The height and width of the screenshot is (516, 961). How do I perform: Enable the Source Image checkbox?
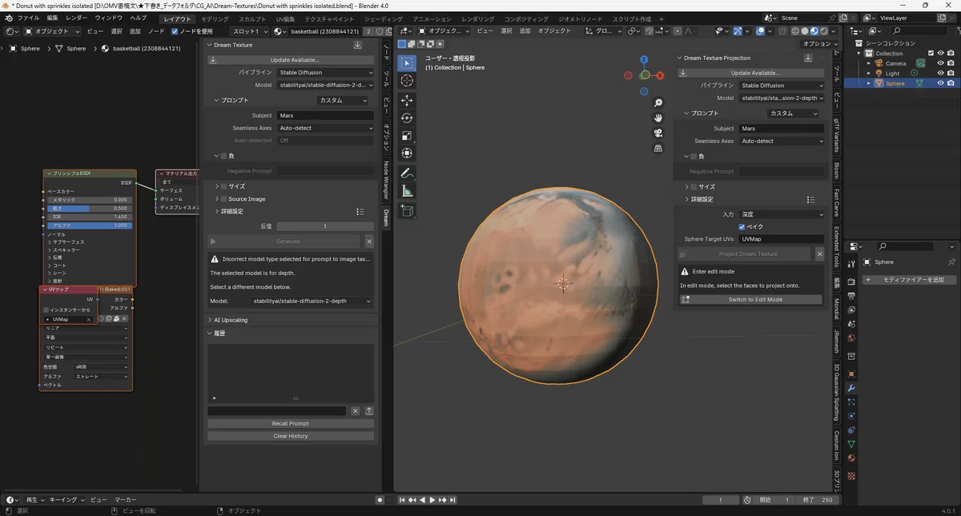224,198
